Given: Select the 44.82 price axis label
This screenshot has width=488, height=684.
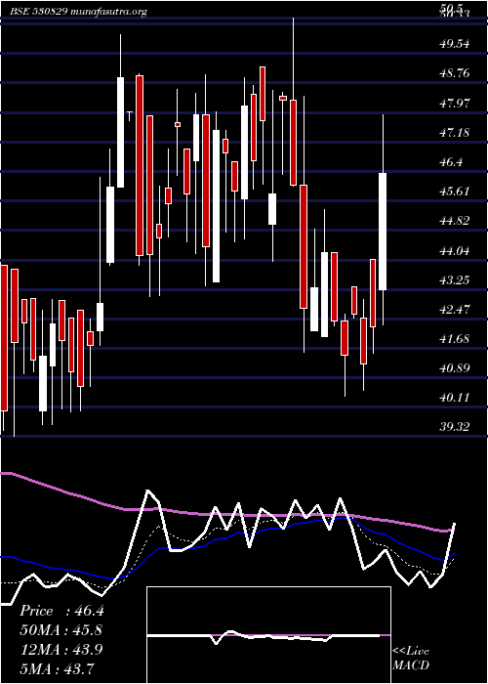Looking at the screenshot, I should 455,220.
